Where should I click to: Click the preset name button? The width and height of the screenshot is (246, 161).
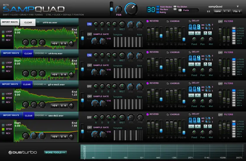(217, 11)
